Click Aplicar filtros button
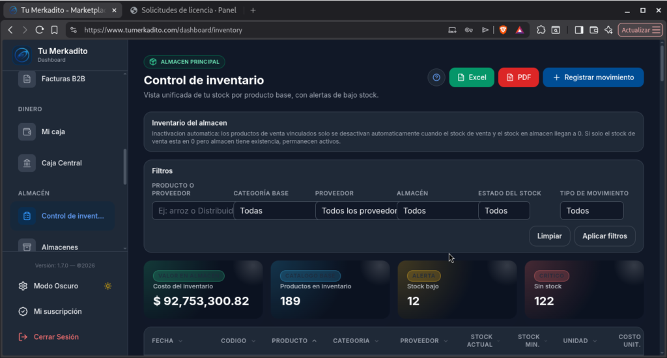Screen dimensions: 667x358 [x=605, y=236]
